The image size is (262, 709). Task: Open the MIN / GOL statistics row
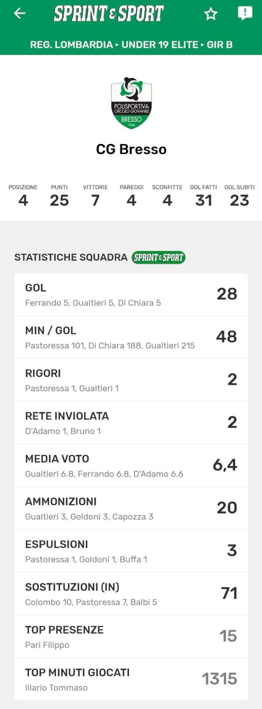coord(131,337)
